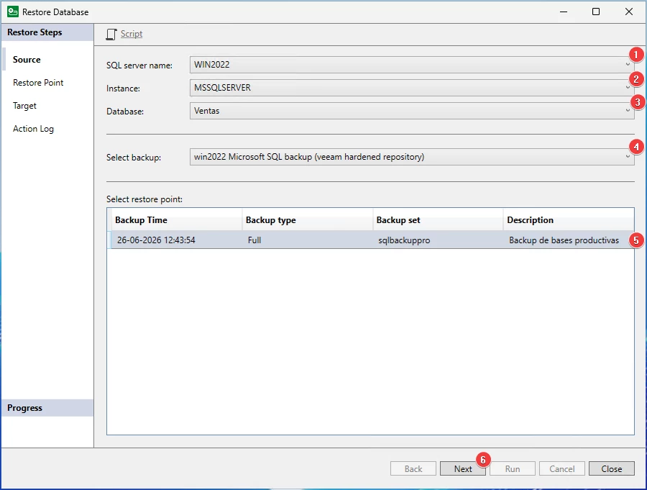Switch to the Target step
The width and height of the screenshot is (647, 490).
(x=24, y=106)
